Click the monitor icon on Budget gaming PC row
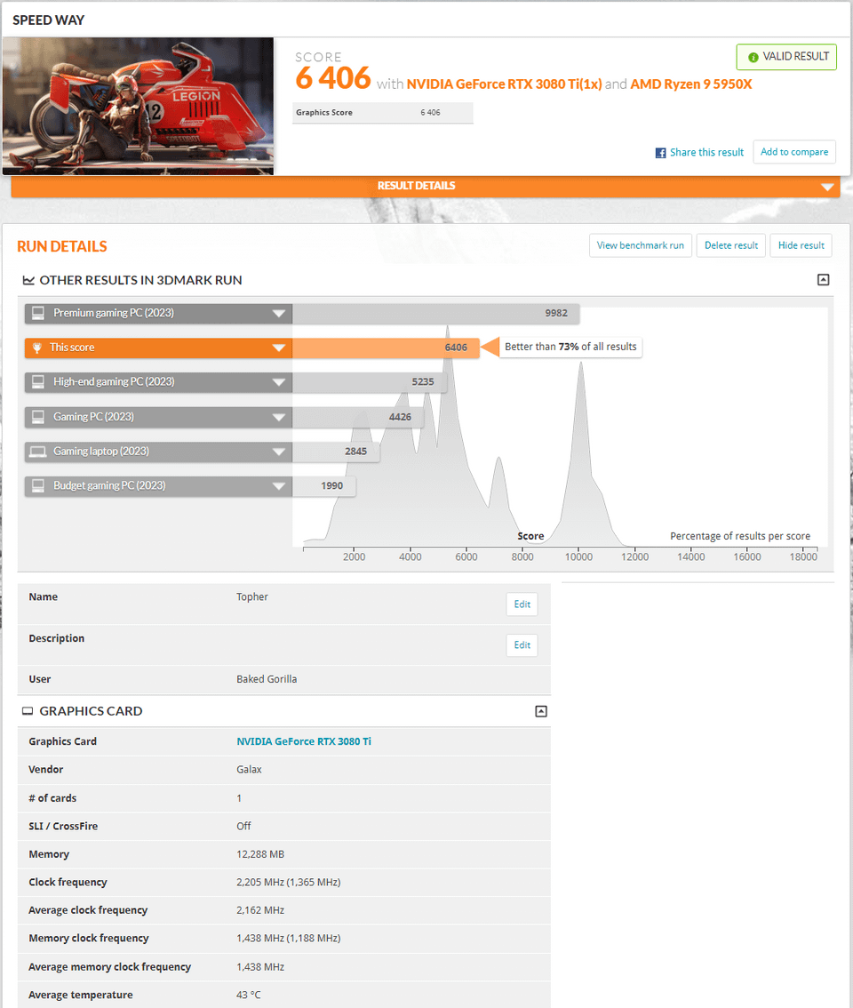 point(38,485)
